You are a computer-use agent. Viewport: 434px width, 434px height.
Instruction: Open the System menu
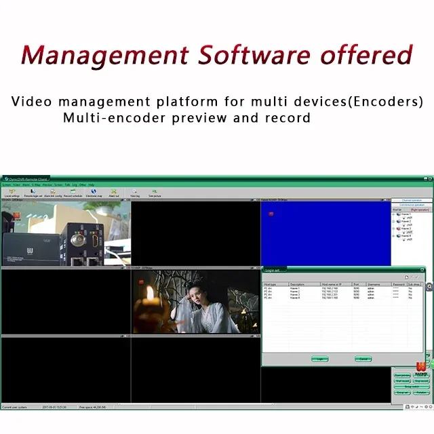click(x=7, y=184)
